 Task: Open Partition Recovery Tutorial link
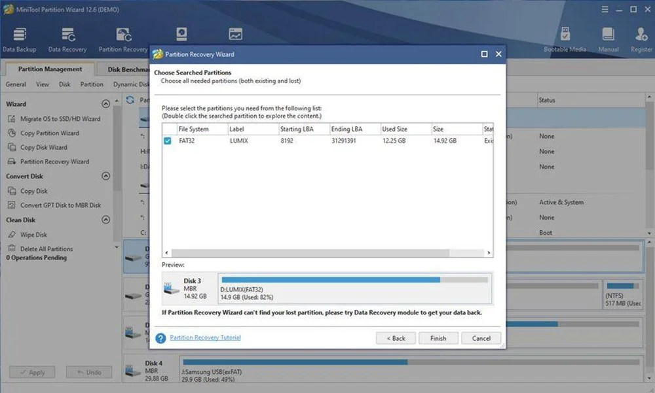tap(205, 337)
